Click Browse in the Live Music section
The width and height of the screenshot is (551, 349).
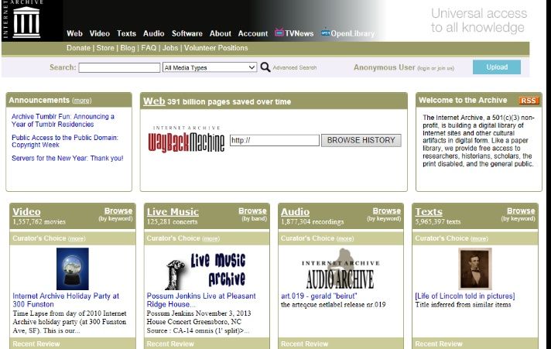[x=252, y=211]
